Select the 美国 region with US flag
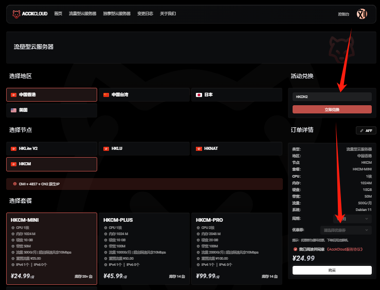The image size is (380, 290). [x=51, y=110]
